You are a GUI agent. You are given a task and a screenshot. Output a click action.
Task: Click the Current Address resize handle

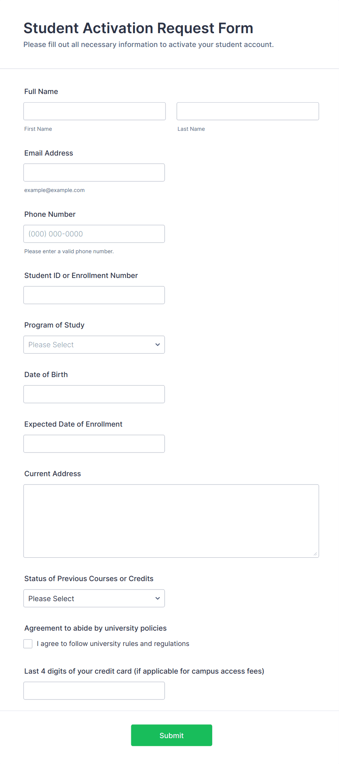point(315,554)
